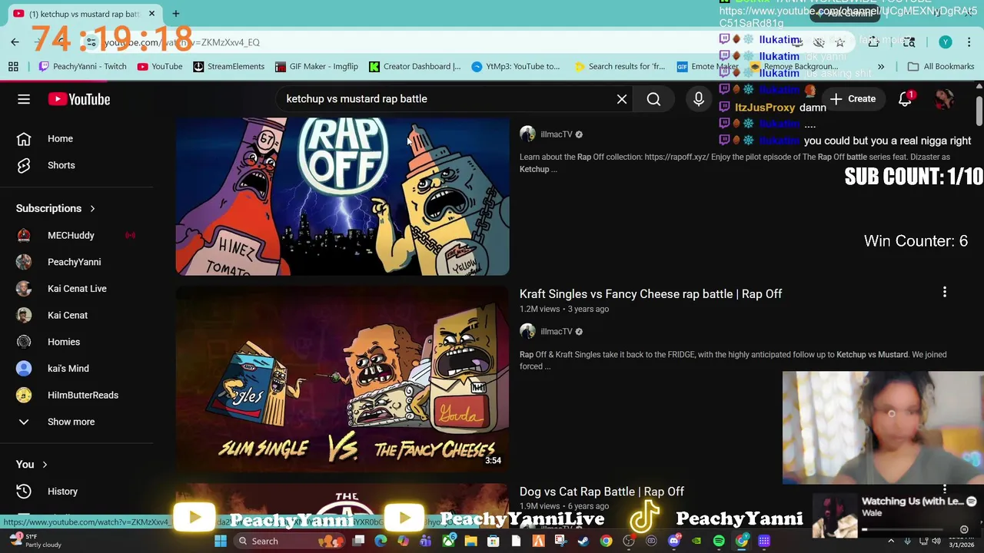Open File Explorer from the taskbar
Image resolution: width=984 pixels, height=553 pixels.
point(470,541)
